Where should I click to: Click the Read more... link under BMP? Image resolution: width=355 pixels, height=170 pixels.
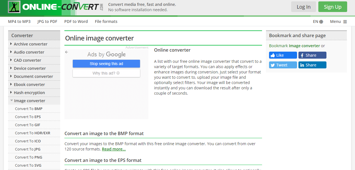114,149
